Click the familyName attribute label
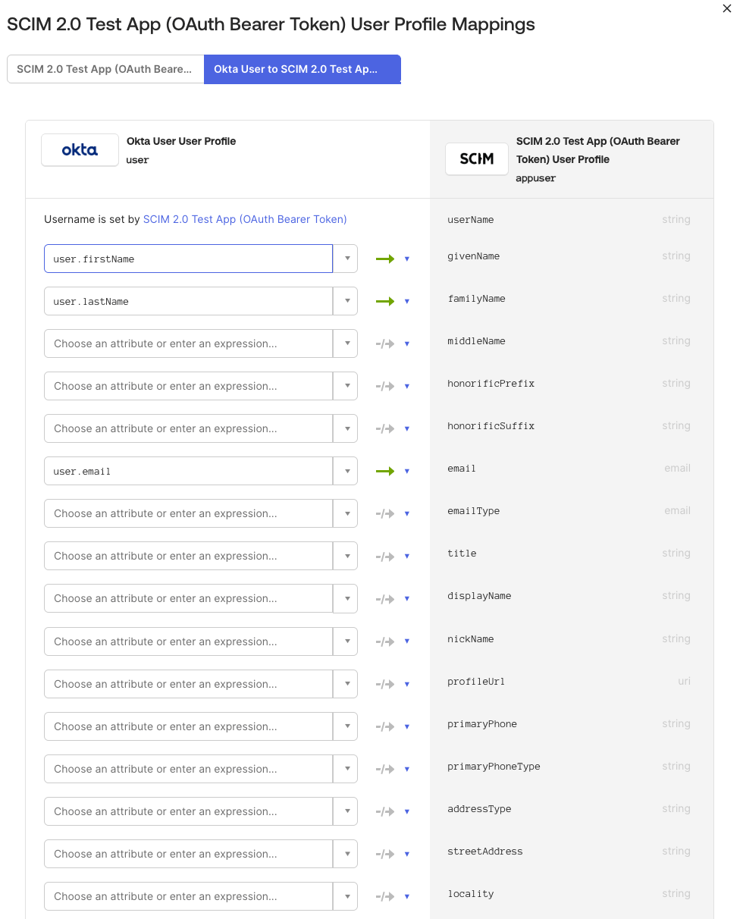The image size is (743, 919). (x=477, y=299)
